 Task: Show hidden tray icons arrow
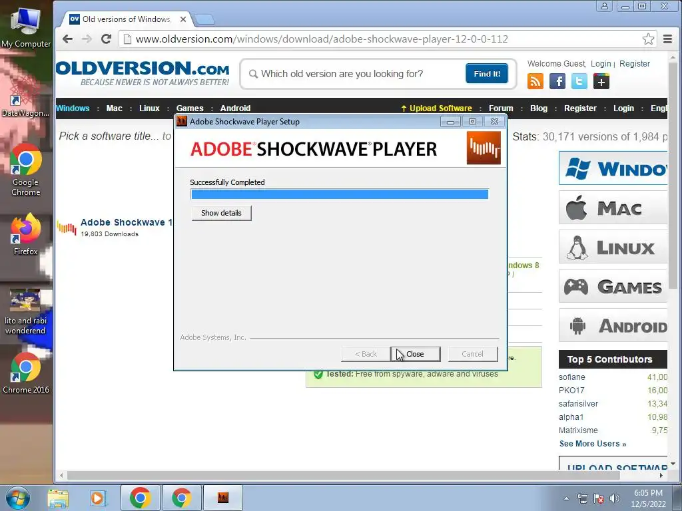click(566, 498)
